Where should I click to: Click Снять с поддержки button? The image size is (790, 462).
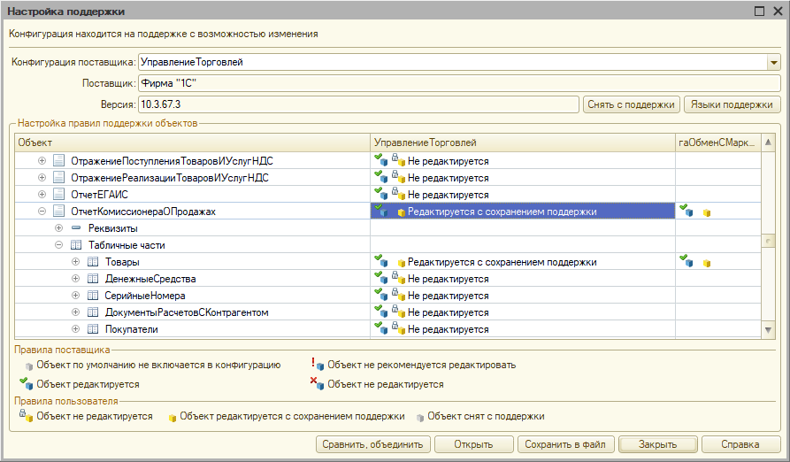point(632,104)
